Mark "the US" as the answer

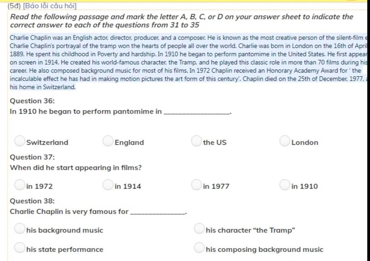click(196, 141)
